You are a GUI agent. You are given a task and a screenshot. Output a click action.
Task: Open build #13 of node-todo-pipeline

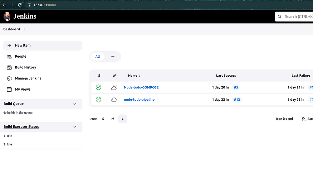pyautogui.click(x=237, y=100)
